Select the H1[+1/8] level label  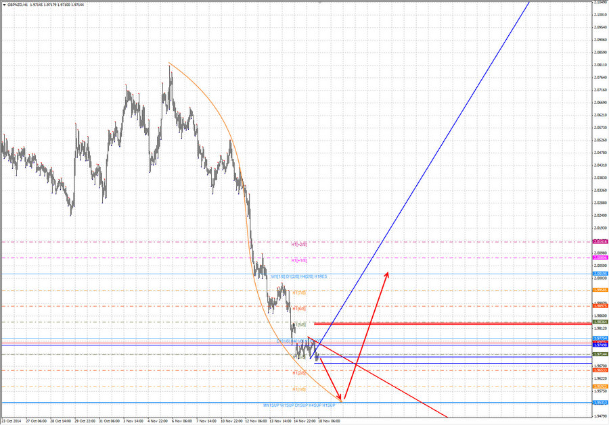coord(299,261)
